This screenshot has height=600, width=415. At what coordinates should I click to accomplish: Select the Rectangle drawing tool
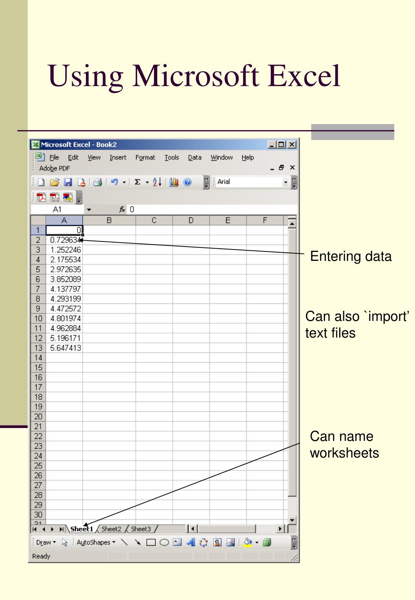coord(151,542)
